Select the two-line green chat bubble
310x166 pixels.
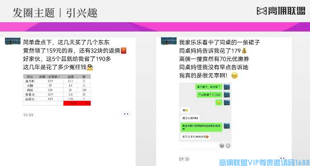[x=201, y=127]
